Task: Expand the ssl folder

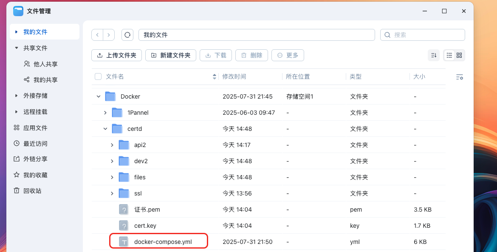Action: coord(112,193)
